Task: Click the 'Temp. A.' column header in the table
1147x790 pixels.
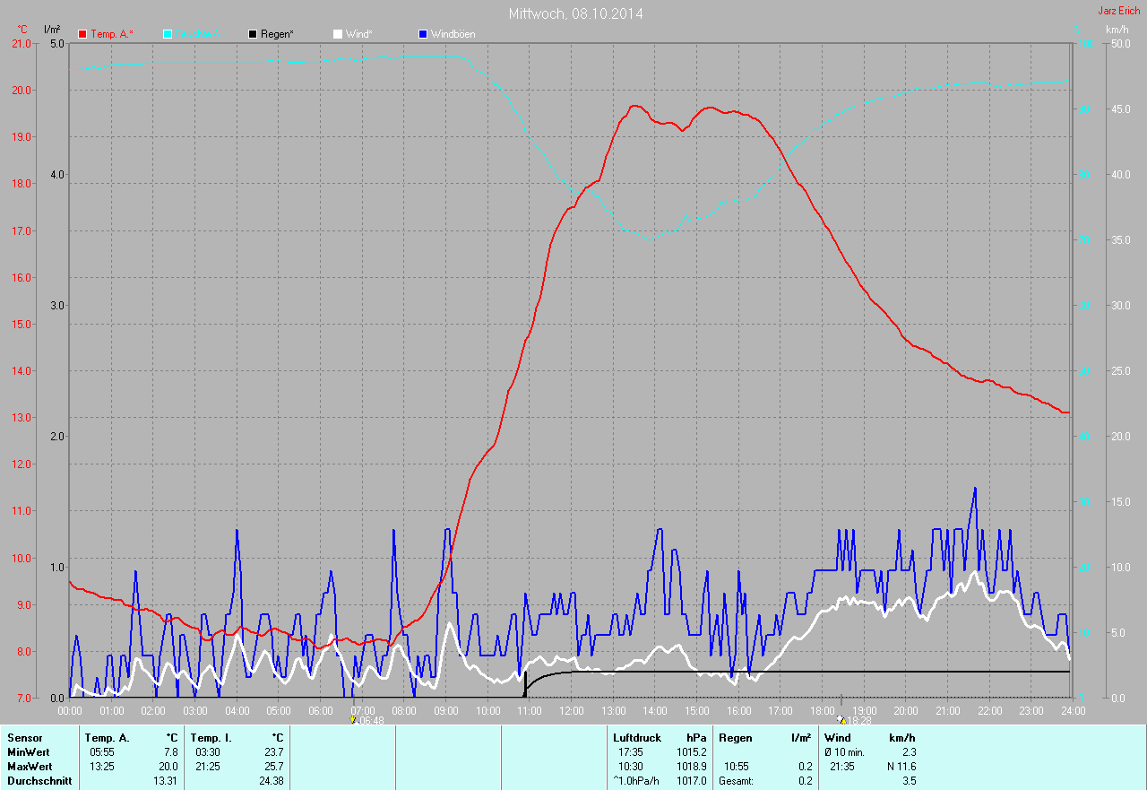Action: point(107,738)
